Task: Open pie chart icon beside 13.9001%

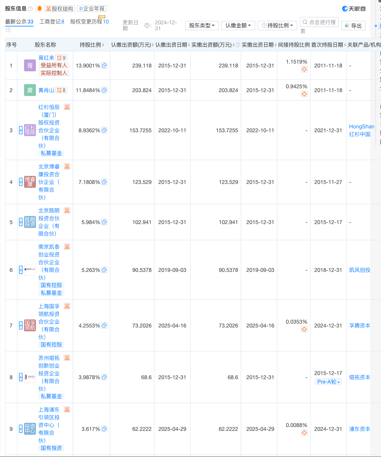Action: tap(104, 65)
